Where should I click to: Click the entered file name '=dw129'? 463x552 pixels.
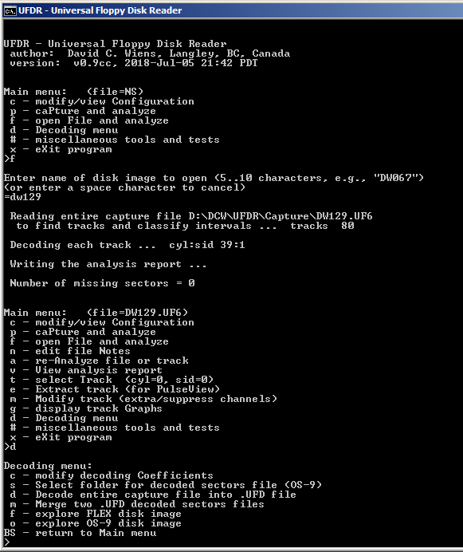[x=22, y=197]
